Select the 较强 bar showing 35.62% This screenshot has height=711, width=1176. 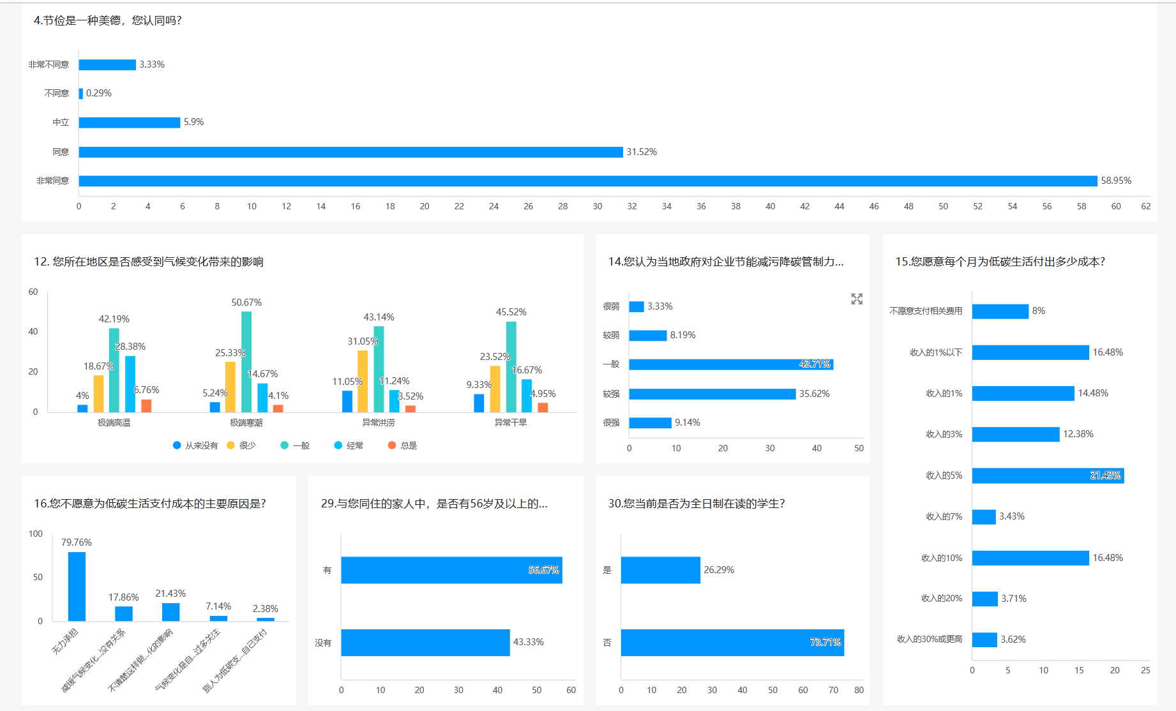712,394
